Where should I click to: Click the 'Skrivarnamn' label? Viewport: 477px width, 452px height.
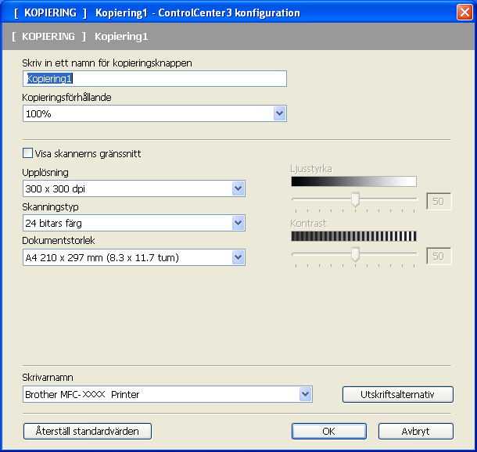tap(48, 378)
